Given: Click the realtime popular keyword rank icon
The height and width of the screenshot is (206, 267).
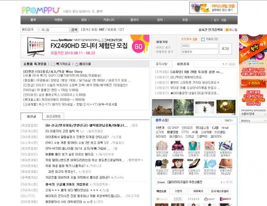Looking at the screenshot, I should point(227,30).
